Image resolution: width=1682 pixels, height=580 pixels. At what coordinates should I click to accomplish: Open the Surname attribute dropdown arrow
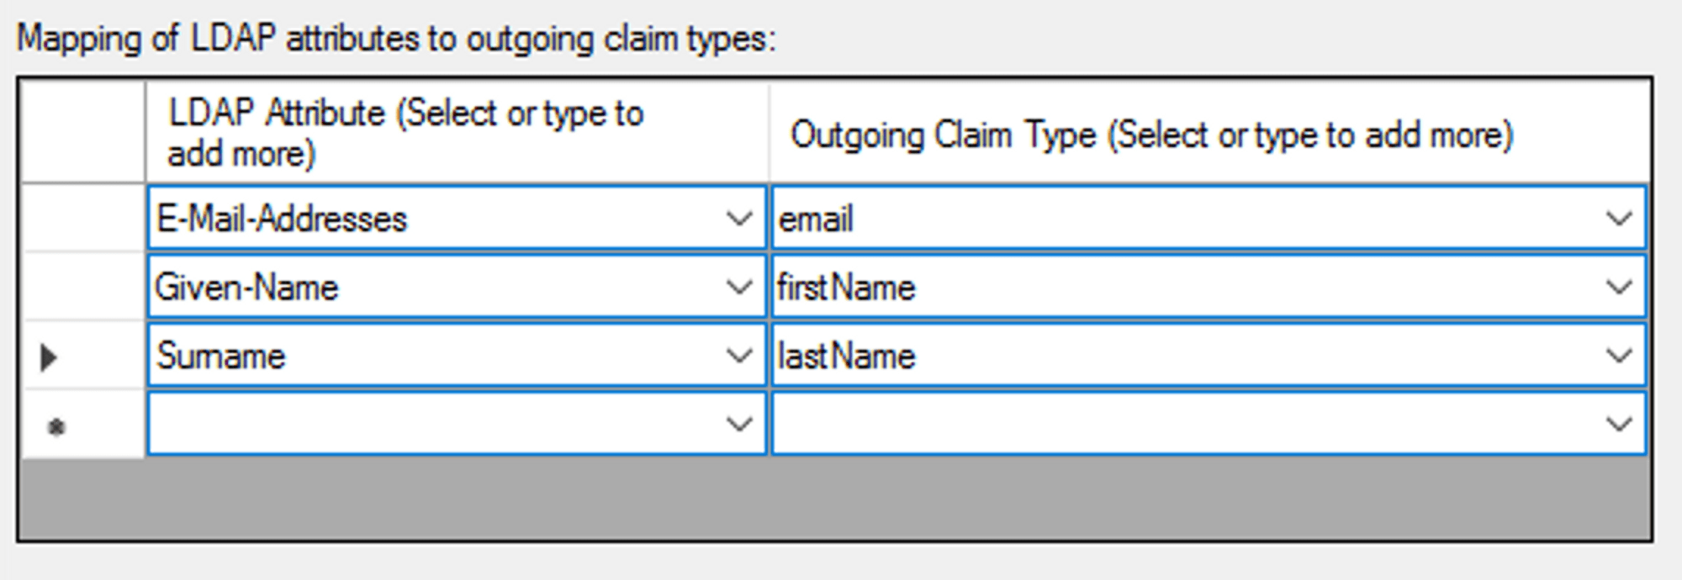point(738,356)
